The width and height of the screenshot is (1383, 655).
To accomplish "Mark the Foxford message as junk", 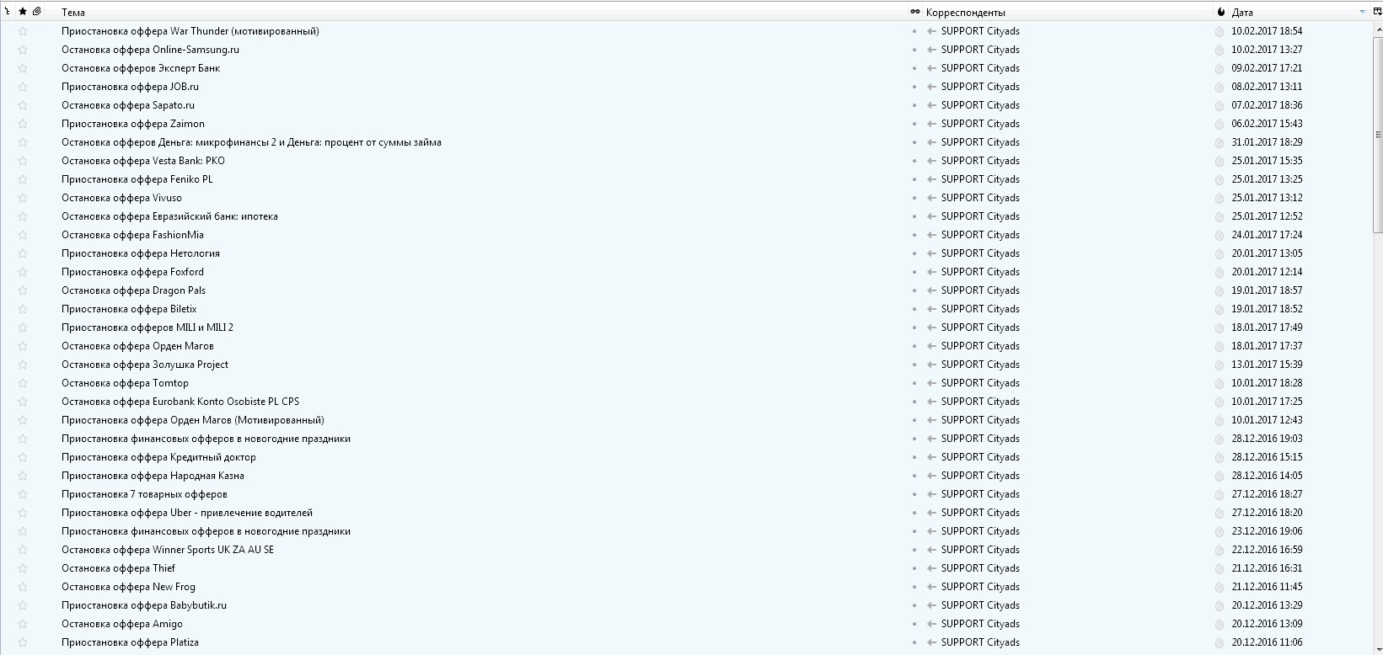I will click(1220, 272).
